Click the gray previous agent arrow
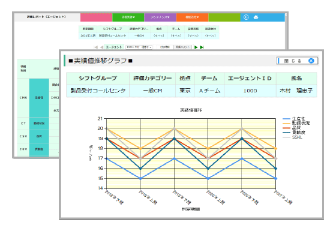This screenshot has width=336, height=228. 101,47
